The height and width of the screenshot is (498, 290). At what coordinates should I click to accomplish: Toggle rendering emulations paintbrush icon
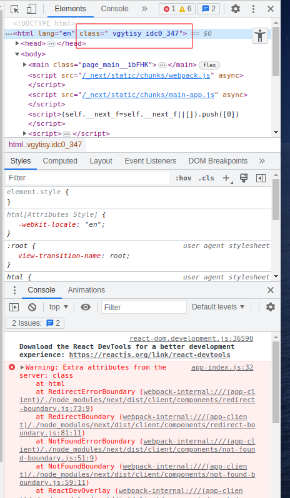pyautogui.click(x=243, y=178)
